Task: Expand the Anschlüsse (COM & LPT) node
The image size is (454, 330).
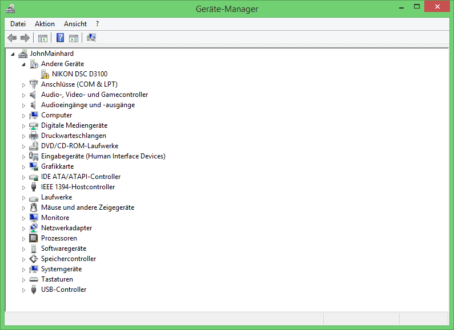Action: click(x=23, y=85)
